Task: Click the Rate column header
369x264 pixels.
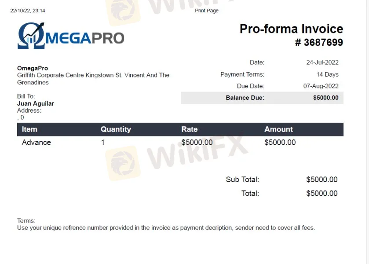Action: click(x=189, y=129)
